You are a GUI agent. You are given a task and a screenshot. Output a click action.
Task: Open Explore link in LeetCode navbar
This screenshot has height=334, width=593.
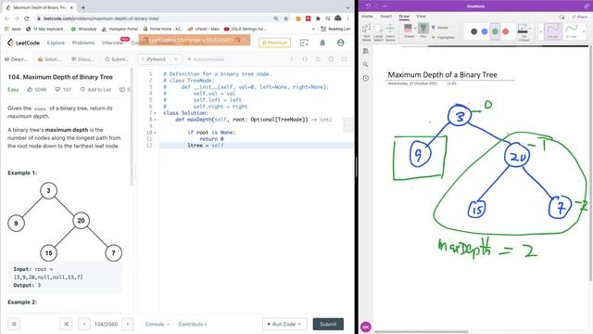click(x=56, y=43)
